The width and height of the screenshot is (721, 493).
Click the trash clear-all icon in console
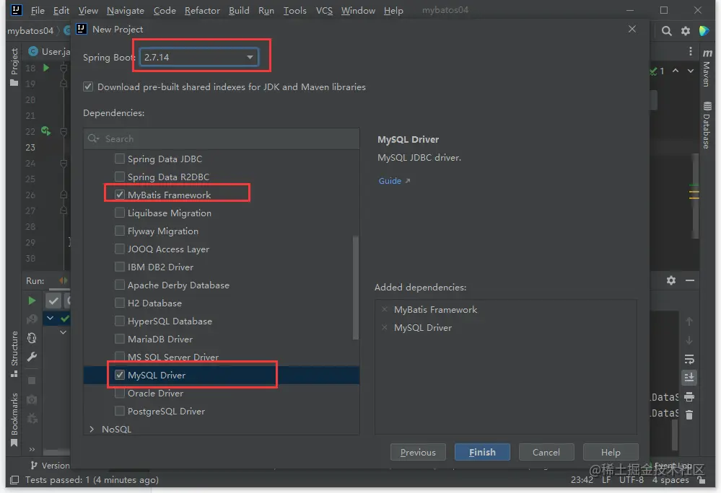(x=689, y=415)
